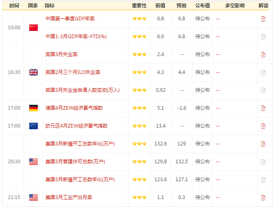
Task: Open interpretation document for 欧元区4月ZEW经济景气指数
Action: point(263,126)
